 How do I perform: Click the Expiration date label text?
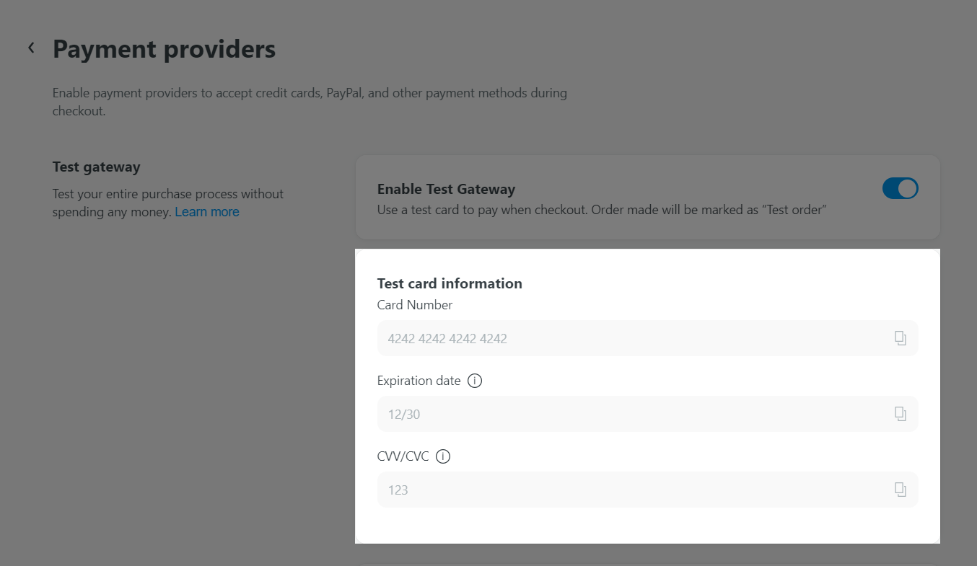click(419, 381)
